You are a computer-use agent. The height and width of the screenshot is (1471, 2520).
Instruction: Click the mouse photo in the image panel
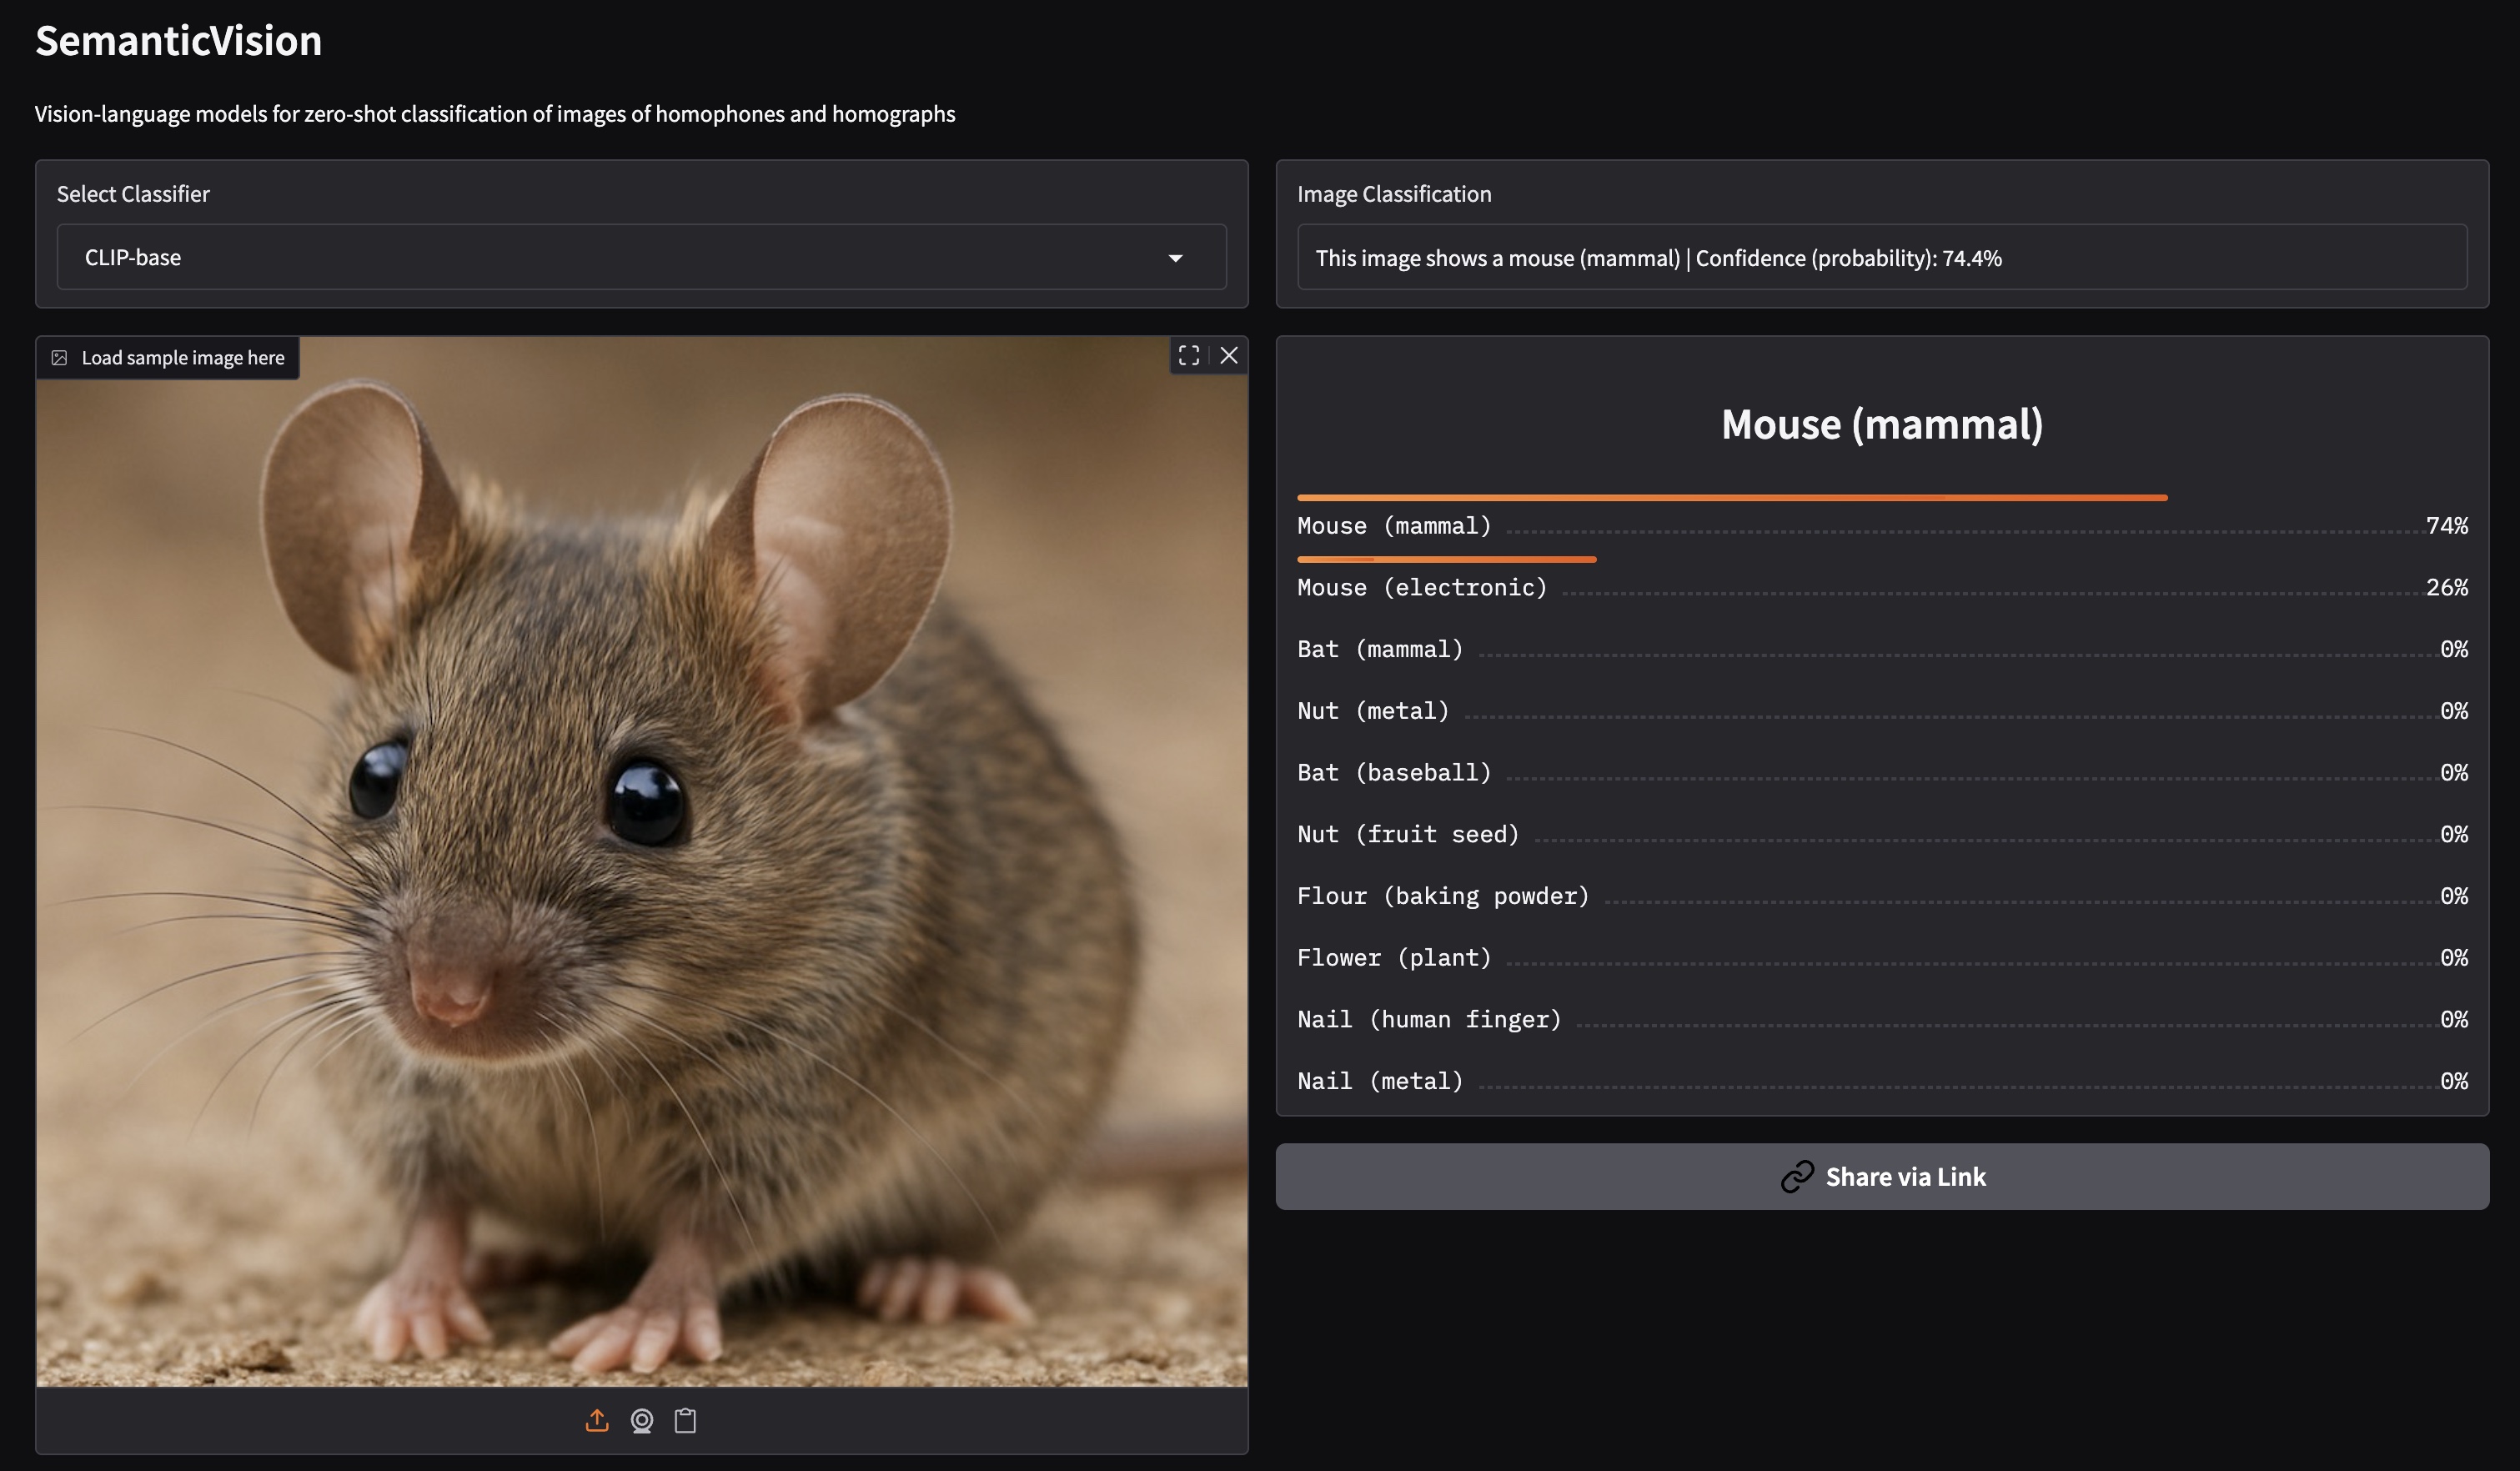tap(640, 860)
